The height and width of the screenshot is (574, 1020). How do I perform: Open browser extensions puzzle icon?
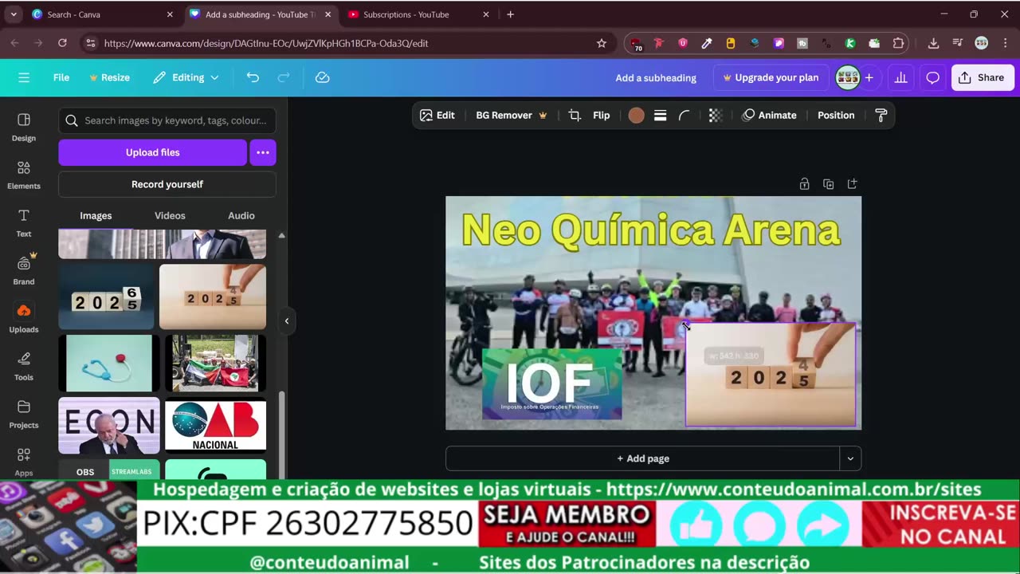pos(899,43)
